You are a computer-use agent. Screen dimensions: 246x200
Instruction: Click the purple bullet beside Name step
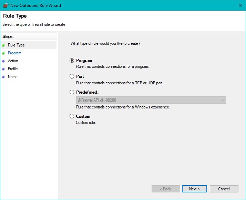(3, 77)
